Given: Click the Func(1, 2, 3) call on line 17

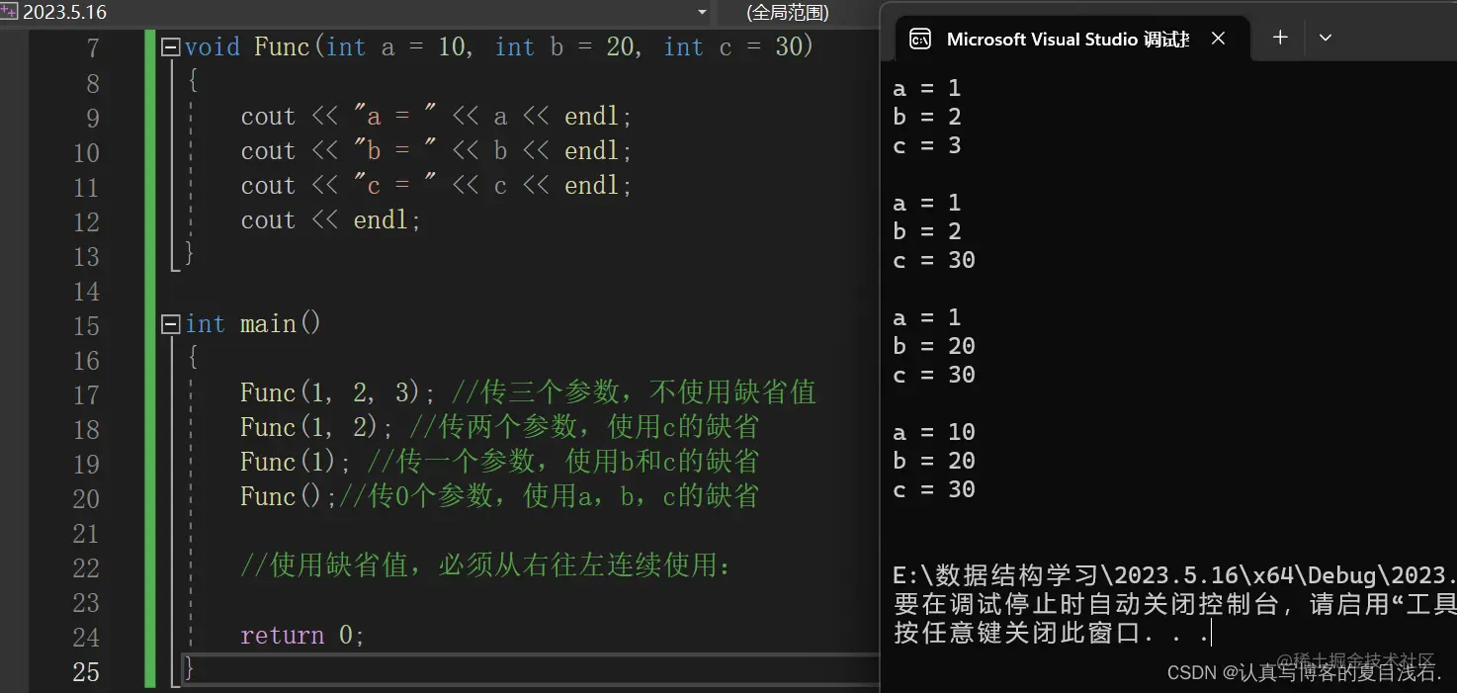Looking at the screenshot, I should click(x=338, y=392).
